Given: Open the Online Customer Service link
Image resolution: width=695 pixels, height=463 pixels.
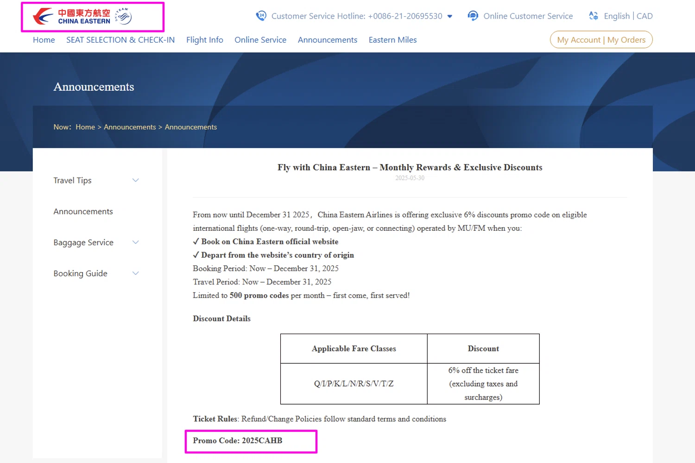Looking at the screenshot, I should pos(528,16).
